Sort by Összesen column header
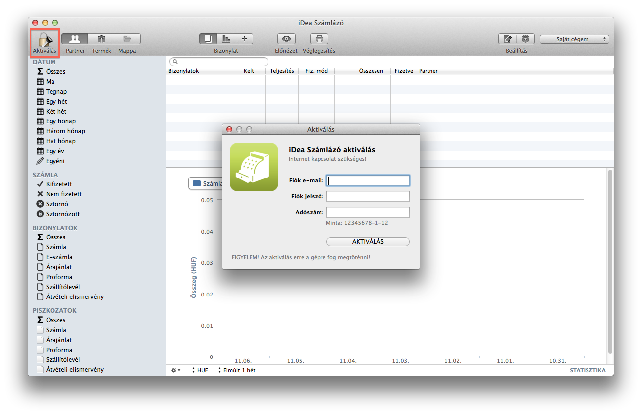The height and width of the screenshot is (415, 642). [363, 71]
